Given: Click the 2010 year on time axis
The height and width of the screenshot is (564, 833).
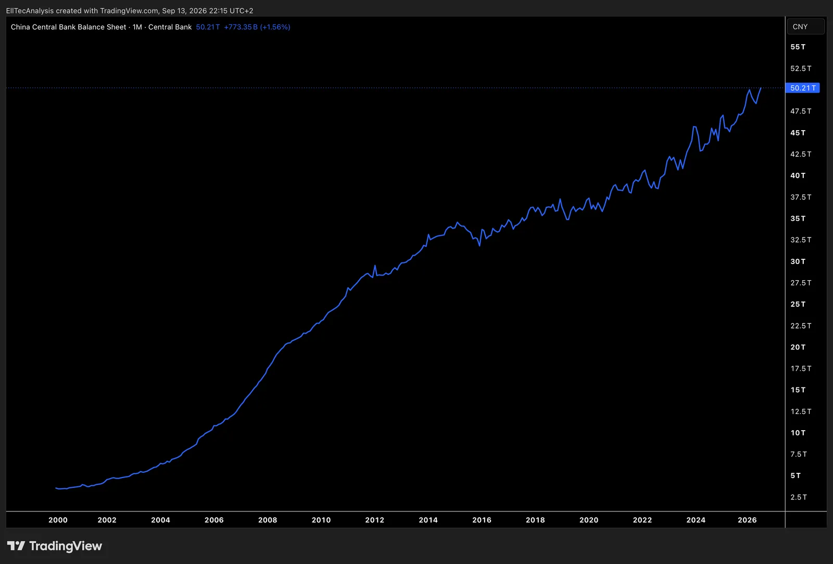Looking at the screenshot, I should click(321, 520).
